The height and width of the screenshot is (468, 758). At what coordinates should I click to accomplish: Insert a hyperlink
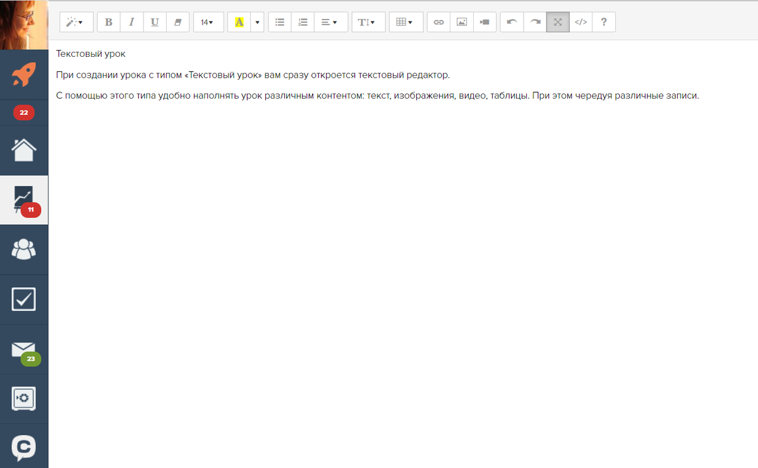click(x=439, y=22)
